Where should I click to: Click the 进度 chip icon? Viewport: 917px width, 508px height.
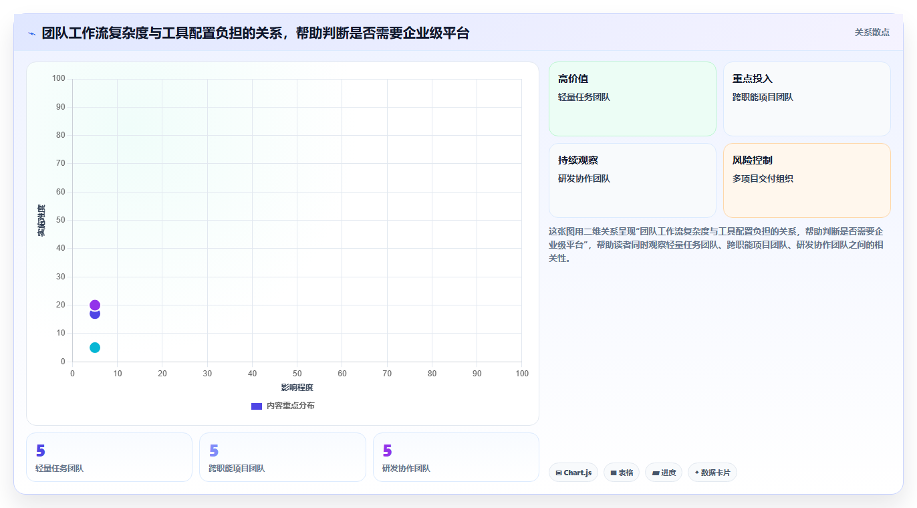(x=656, y=473)
